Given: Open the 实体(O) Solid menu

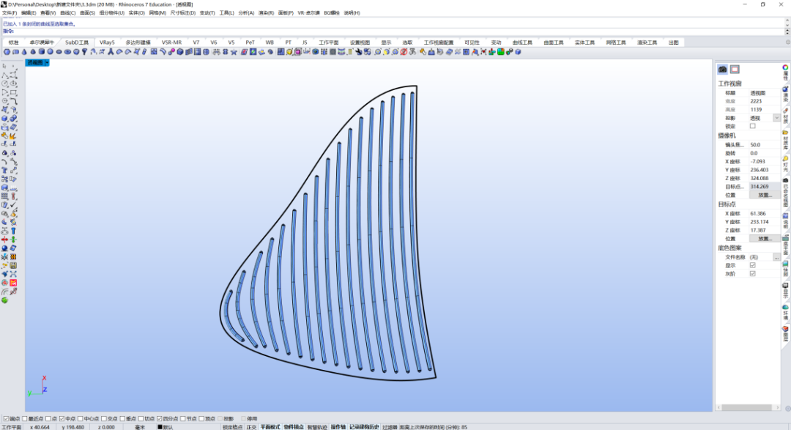Looking at the screenshot, I should [137, 12].
